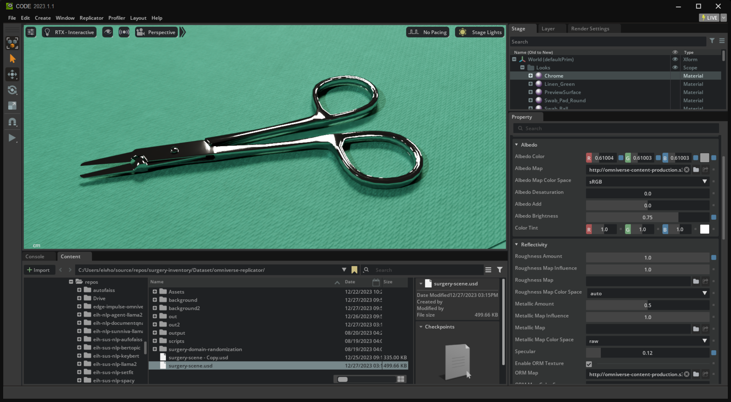Screen dimensions: 731x402
Task: Click the bookmark icon in Content path bar
Action: [354, 270]
